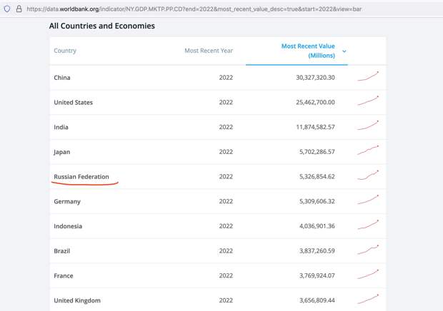Open the Russian Federation country link

pyautogui.click(x=81, y=177)
